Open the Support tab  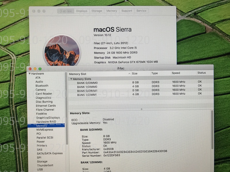(127, 11)
